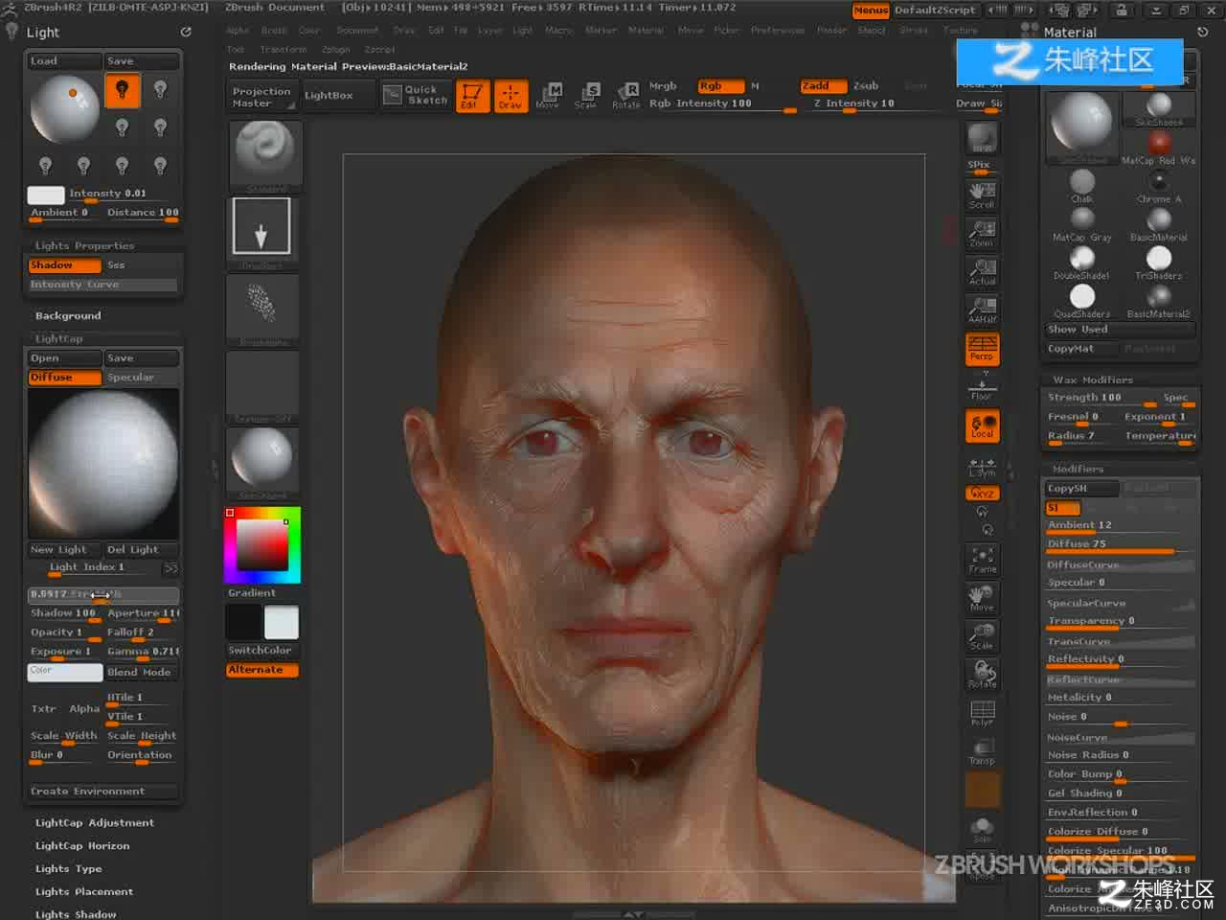Open the stroke type selector
The height and width of the screenshot is (920, 1226).
[261, 233]
